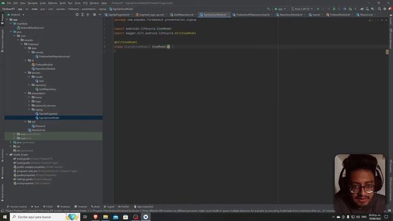Open the Pixel device selector dropdown

click(x=302, y=9)
